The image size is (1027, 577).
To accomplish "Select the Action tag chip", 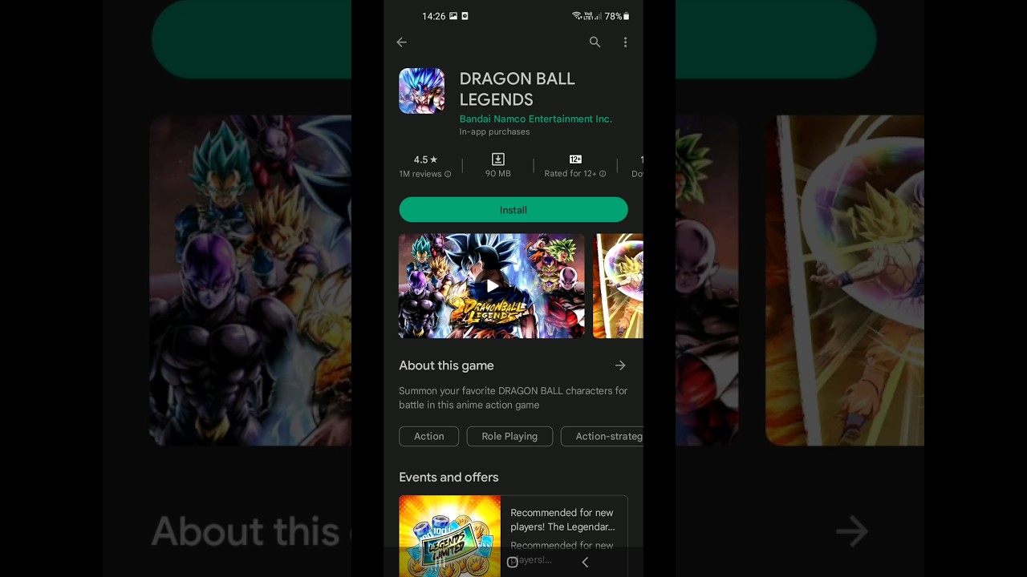I will 428,436.
